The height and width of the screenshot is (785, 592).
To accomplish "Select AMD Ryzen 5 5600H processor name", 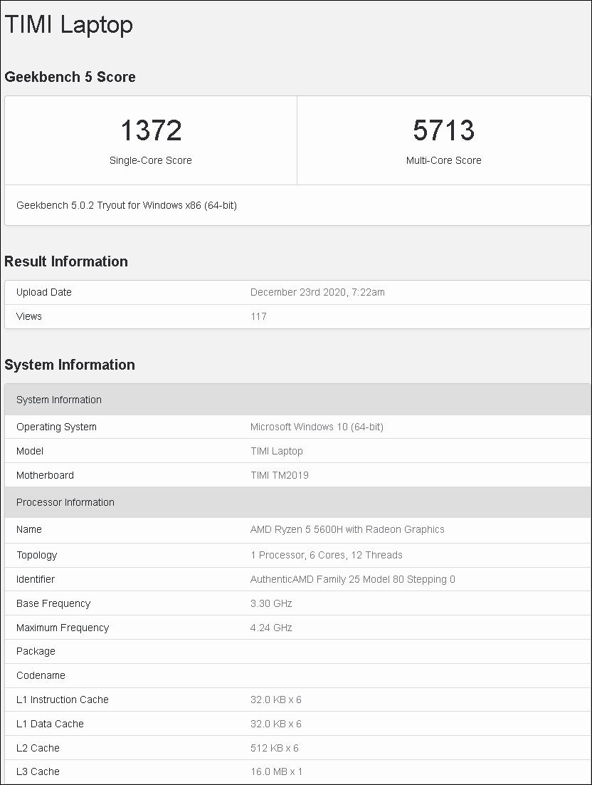I will click(347, 530).
